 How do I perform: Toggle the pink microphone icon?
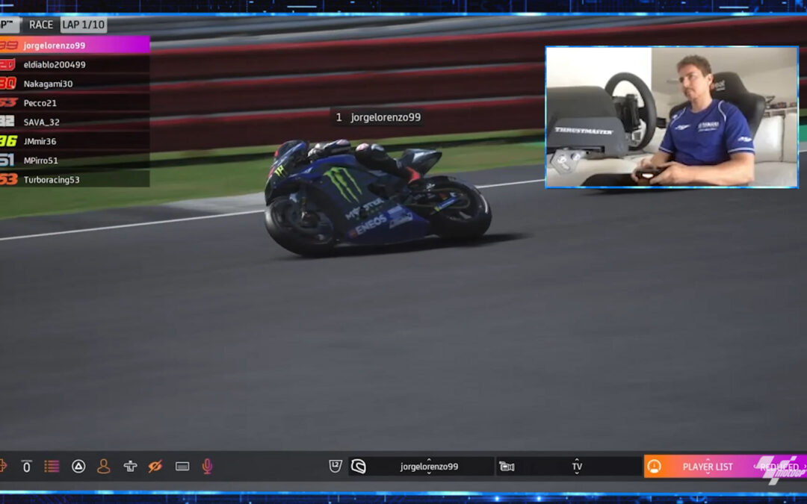click(207, 467)
